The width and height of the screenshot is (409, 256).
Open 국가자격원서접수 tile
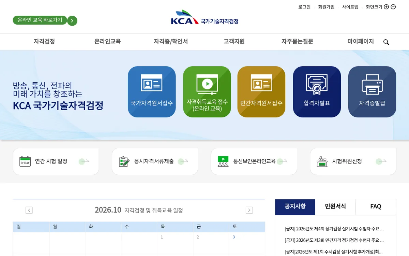(152, 92)
